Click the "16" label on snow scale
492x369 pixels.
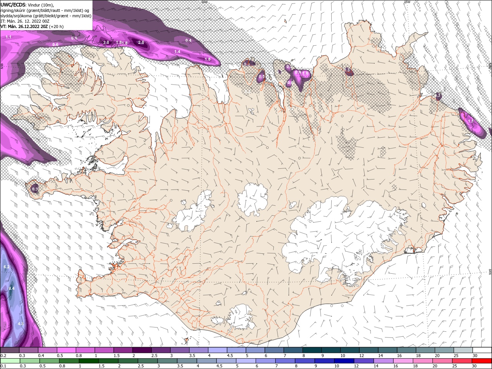pos(400,356)
